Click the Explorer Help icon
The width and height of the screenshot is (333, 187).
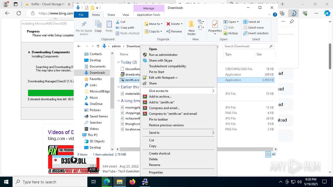click(x=275, y=15)
